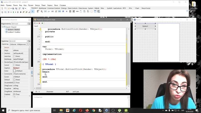Viewport: 201px width, 113px height.
Task: Open File Explorer from the taskbar
Action: (x=61, y=110)
